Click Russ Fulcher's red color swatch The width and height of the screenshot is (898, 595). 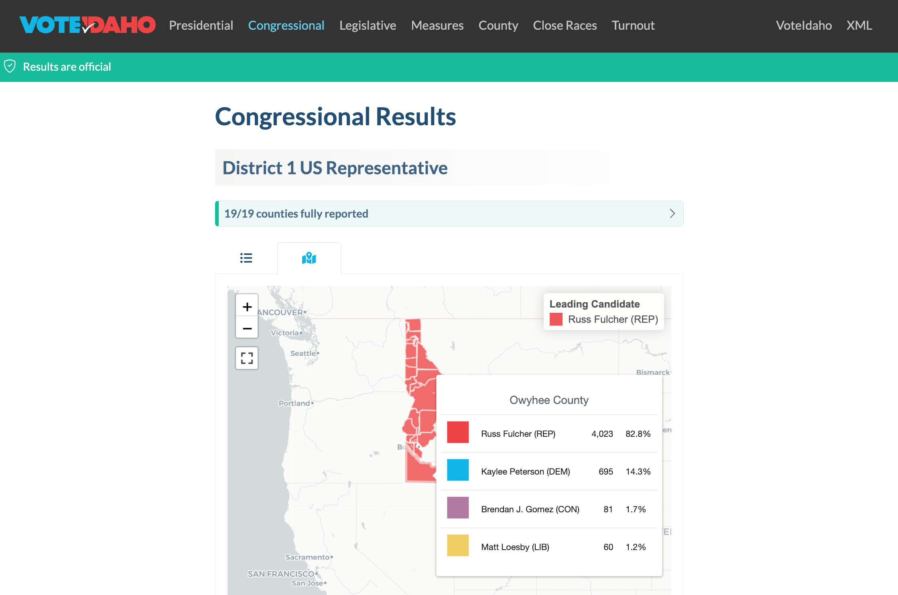[x=458, y=432]
